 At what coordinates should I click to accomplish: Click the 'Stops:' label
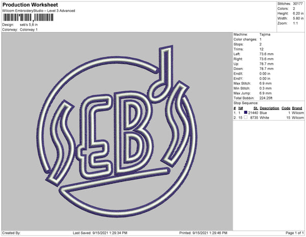(238, 44)
